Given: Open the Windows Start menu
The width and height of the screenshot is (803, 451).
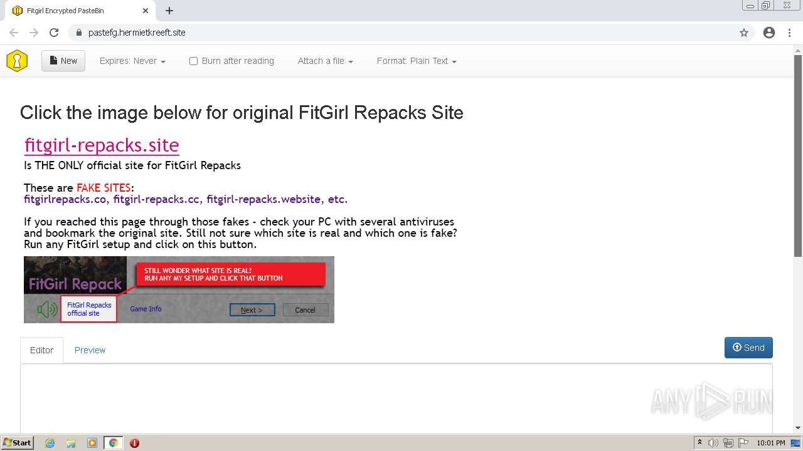Looking at the screenshot, I should click(x=18, y=443).
